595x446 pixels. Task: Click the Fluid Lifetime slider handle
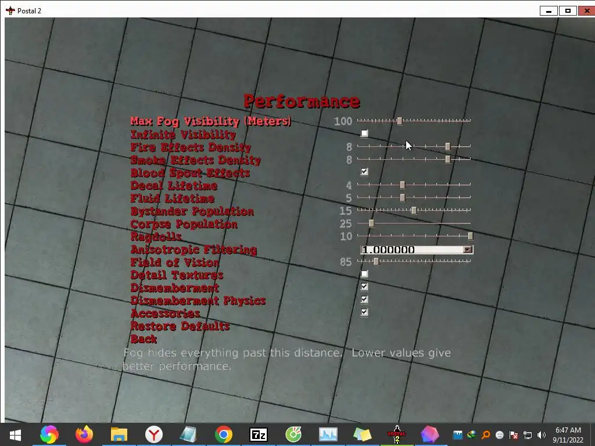coord(403,197)
